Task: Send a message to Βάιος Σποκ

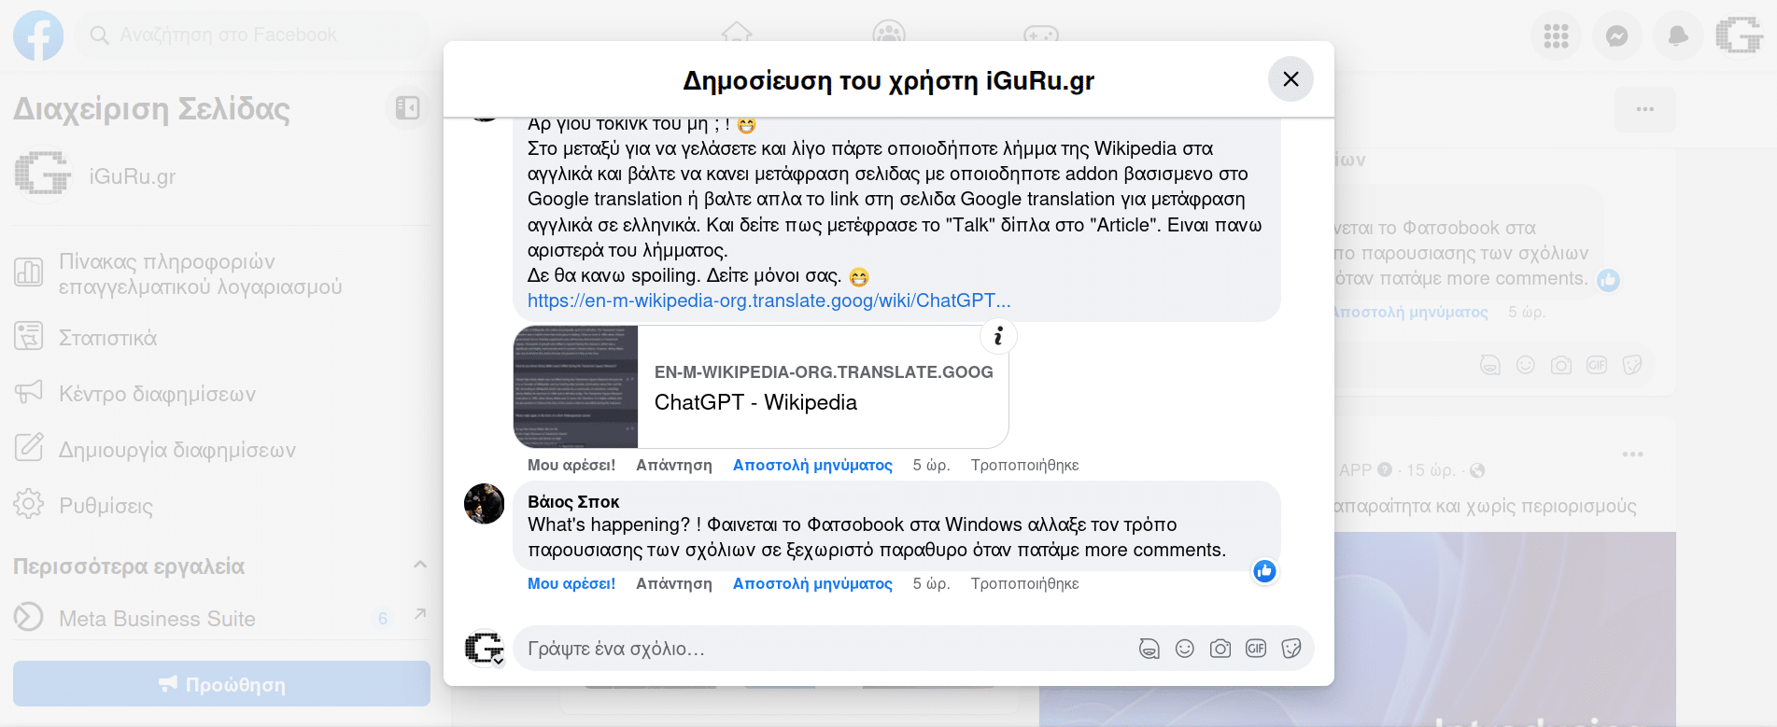Action: [x=812, y=583]
